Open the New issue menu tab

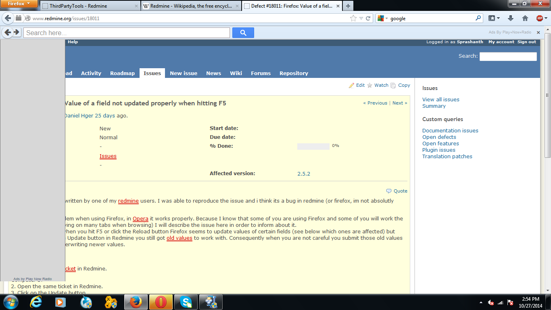[x=184, y=73]
